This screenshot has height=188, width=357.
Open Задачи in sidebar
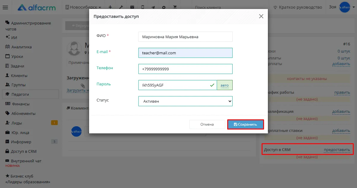15,66
